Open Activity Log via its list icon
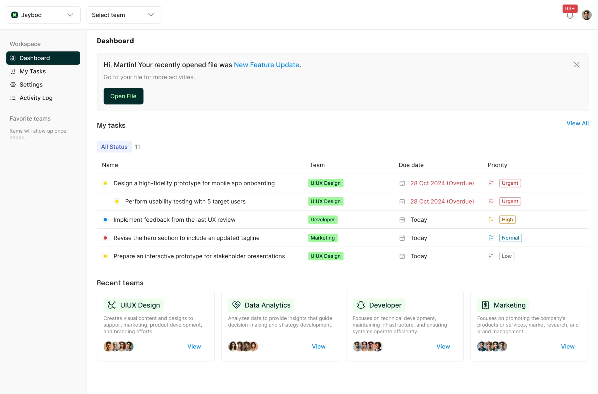The image size is (598, 394). 13,98
